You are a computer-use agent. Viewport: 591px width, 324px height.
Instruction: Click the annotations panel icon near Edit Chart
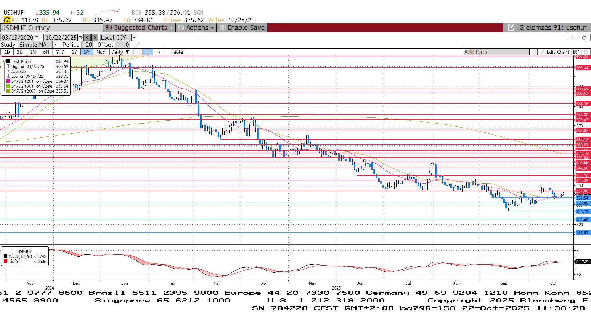coord(576,52)
